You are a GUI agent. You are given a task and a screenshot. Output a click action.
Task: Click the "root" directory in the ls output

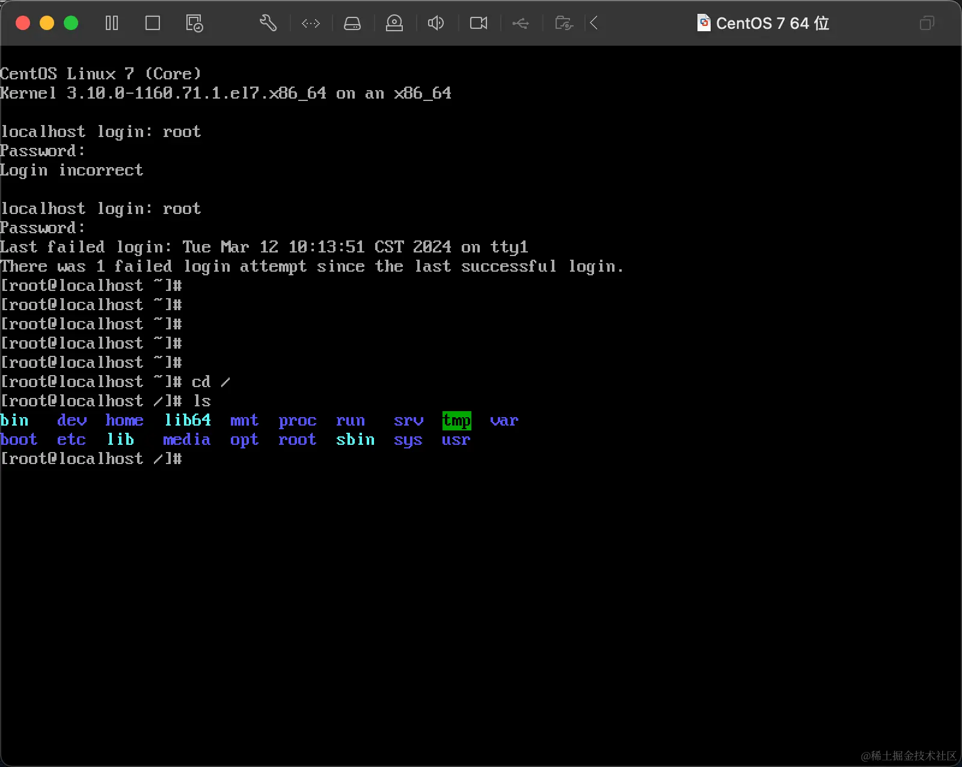(x=298, y=439)
